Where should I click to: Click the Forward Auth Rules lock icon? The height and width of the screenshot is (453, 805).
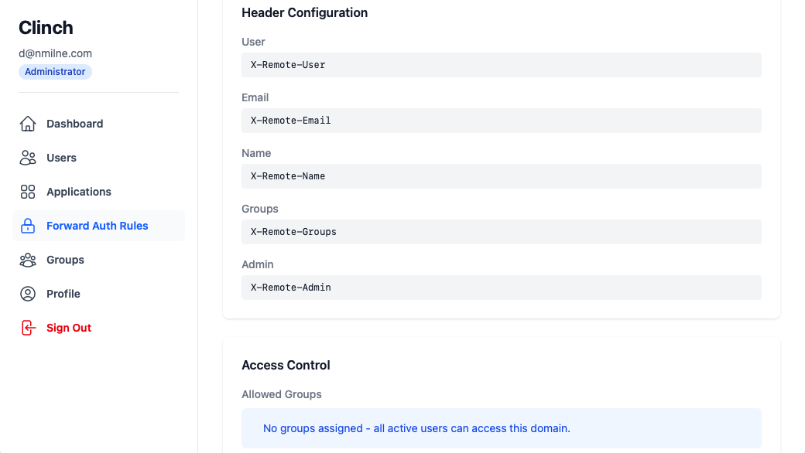[28, 226]
